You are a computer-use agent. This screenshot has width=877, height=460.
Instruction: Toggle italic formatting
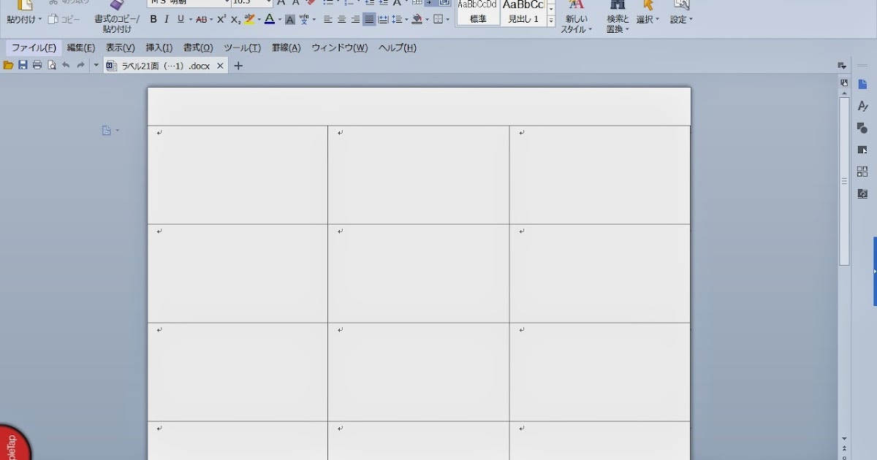[x=167, y=20]
